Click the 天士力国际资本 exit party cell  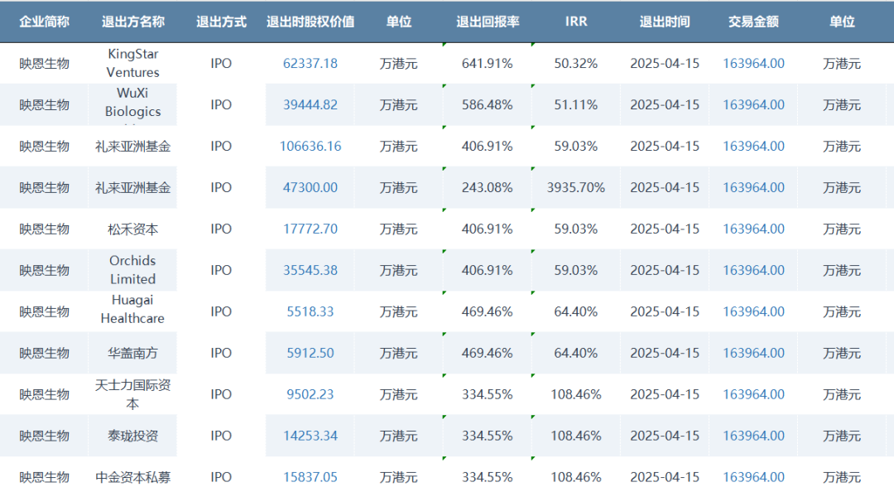[132, 394]
